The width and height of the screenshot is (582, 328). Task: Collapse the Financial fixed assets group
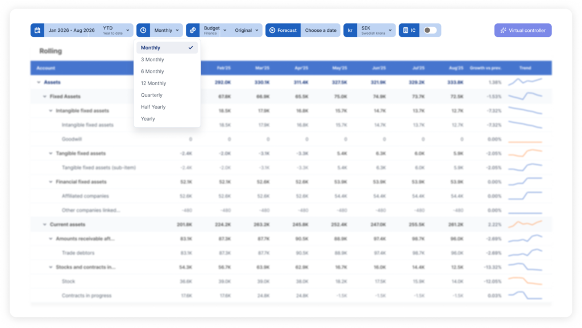click(x=51, y=182)
